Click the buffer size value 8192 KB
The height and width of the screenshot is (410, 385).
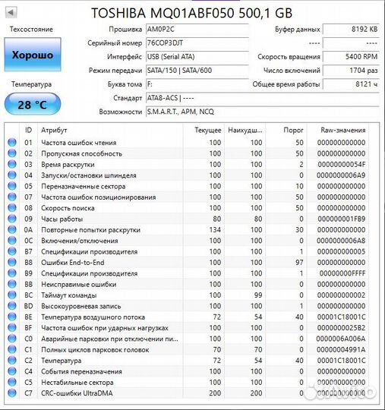coord(351,29)
